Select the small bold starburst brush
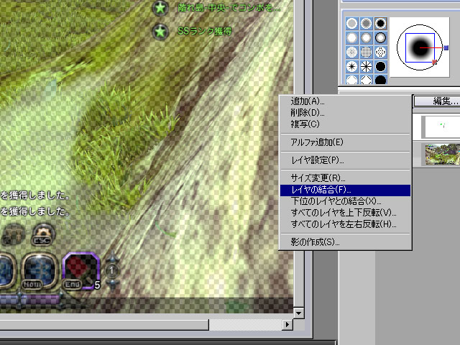The height and width of the screenshot is (345, 460). point(351,66)
